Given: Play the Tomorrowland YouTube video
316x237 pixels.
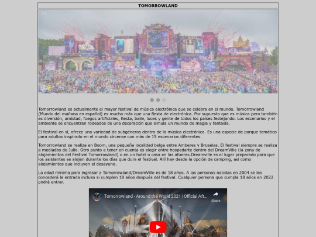Looking at the screenshot, I should pos(158,227).
